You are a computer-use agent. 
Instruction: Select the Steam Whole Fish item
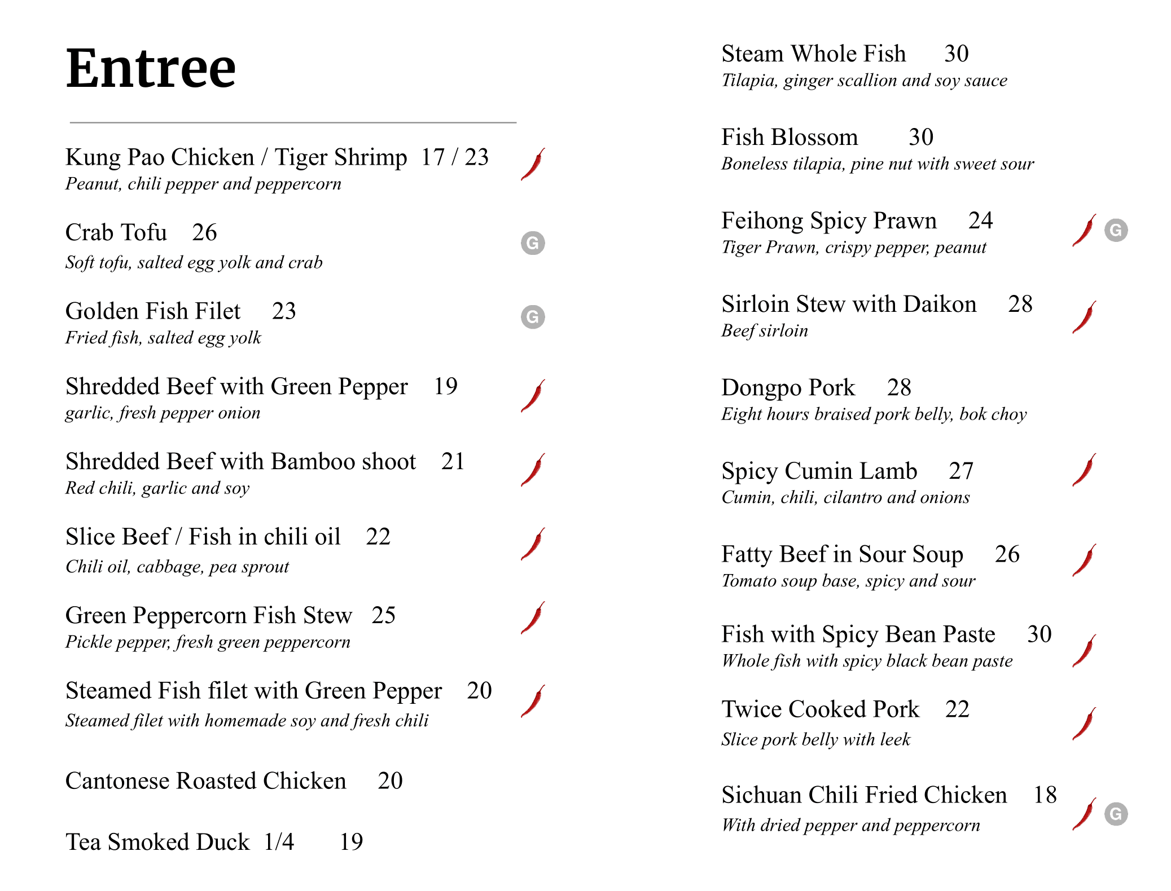click(x=814, y=54)
